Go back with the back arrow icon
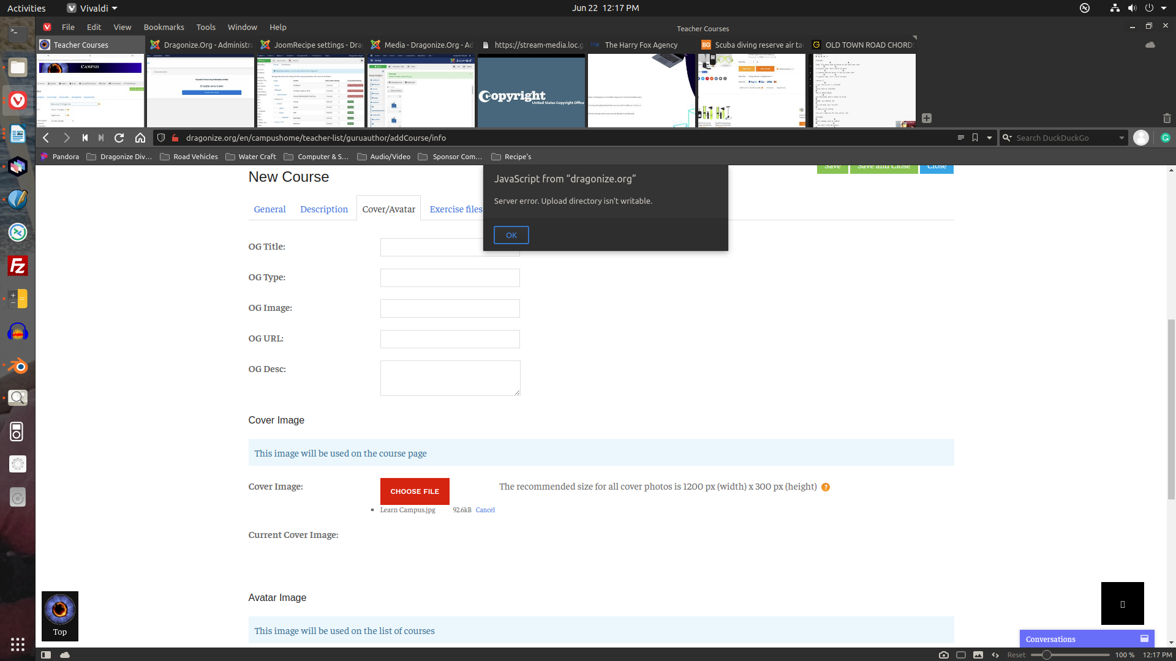 [46, 138]
